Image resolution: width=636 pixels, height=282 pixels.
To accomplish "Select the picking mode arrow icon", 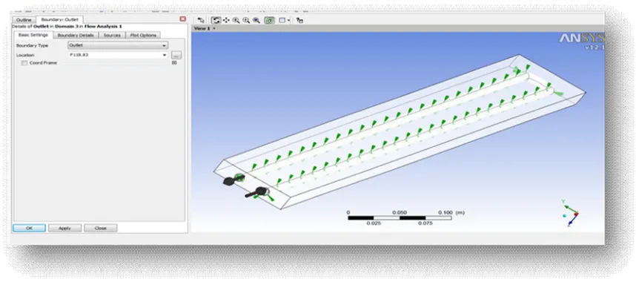I will click(x=200, y=20).
